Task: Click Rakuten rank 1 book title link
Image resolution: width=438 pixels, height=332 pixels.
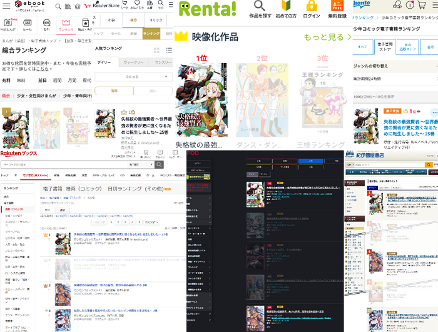Action: click(x=121, y=234)
